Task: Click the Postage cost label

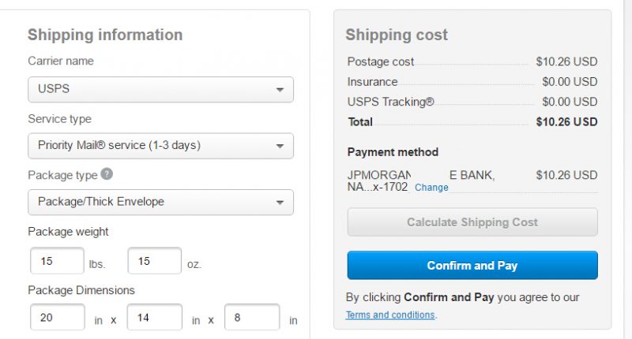Action: tap(381, 61)
